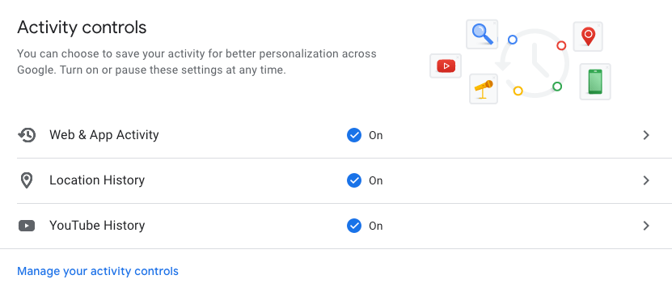Click the Web & App Activity history clock icon

pos(27,135)
